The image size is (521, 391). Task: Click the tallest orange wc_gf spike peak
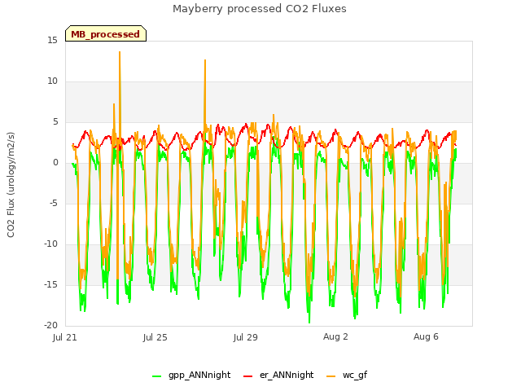tap(120, 52)
